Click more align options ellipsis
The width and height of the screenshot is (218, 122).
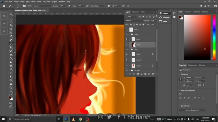[204, 102]
